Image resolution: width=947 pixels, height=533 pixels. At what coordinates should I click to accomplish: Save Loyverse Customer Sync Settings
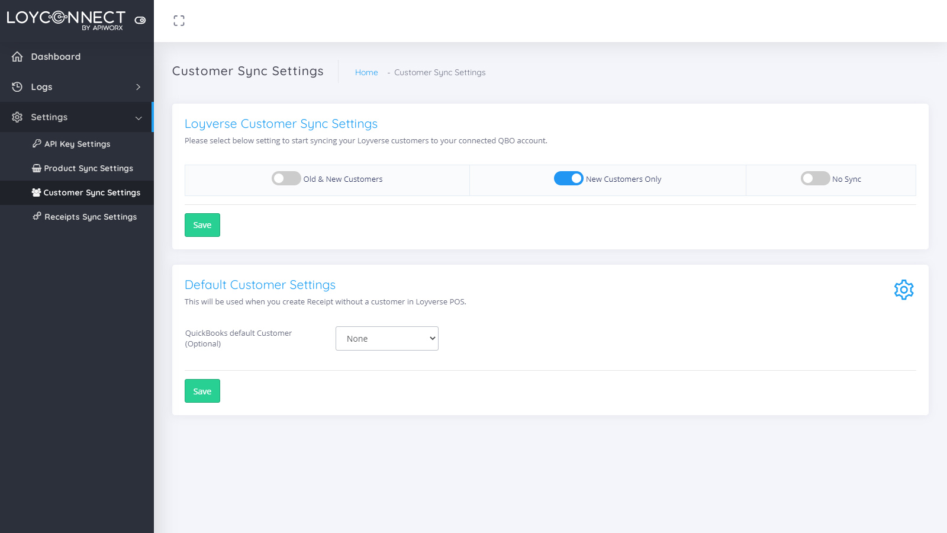202,225
